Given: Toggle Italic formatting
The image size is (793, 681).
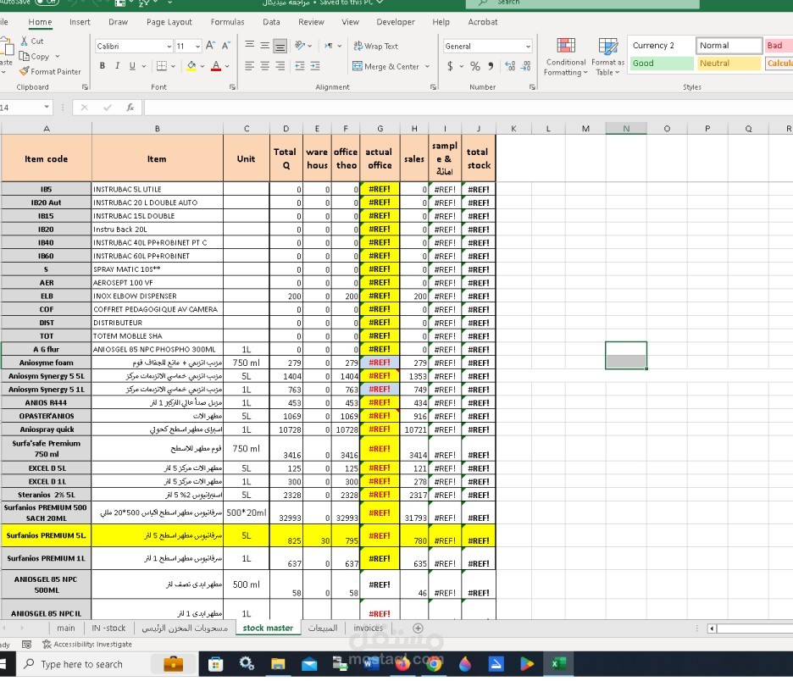Looking at the screenshot, I should point(117,66).
